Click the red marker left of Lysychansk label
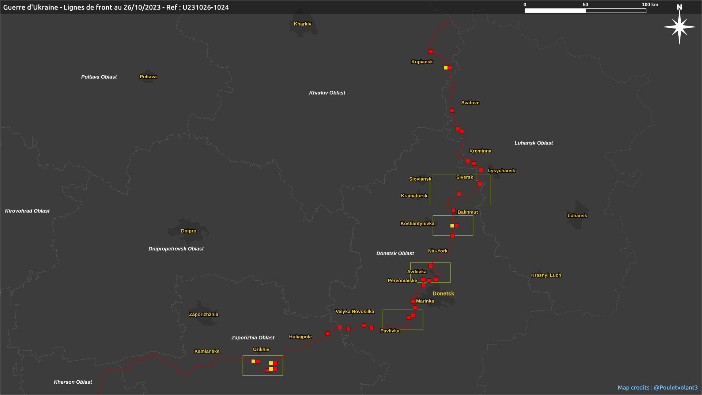702x395 pixels. [x=481, y=170]
